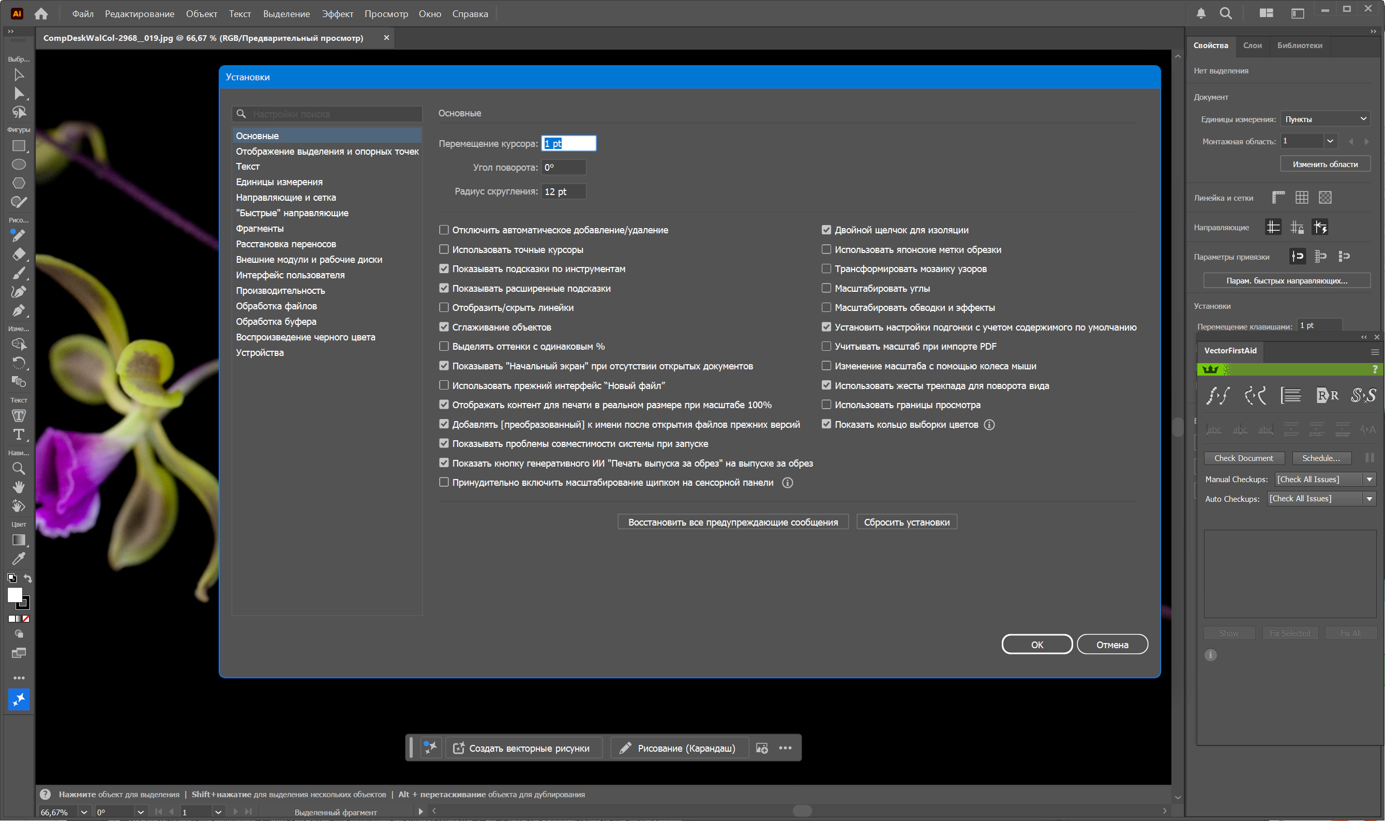Select the Zoom magnifier tool
The width and height of the screenshot is (1385, 821).
[x=19, y=469]
